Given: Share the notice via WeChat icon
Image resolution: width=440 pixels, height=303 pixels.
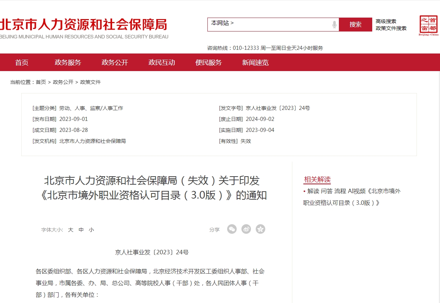Looking at the screenshot, I should tap(232, 229).
